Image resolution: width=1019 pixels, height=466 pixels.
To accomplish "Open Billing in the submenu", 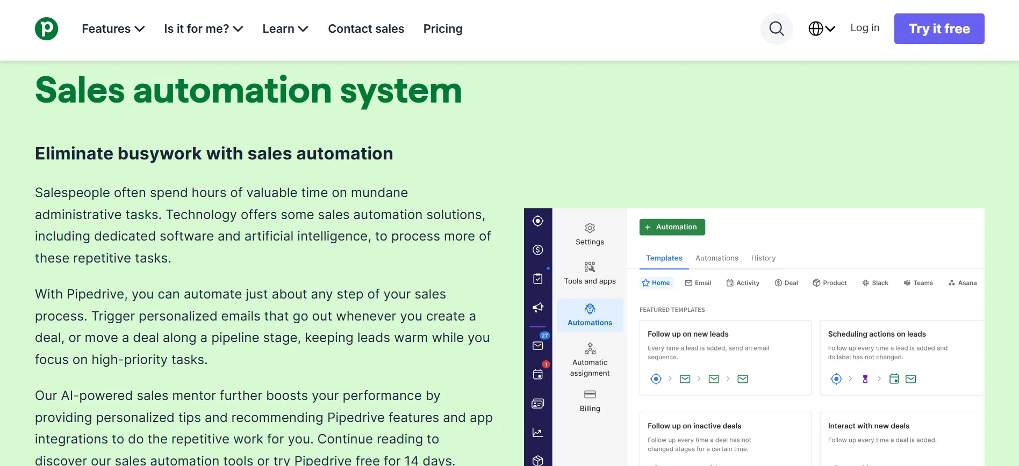I will click(590, 401).
